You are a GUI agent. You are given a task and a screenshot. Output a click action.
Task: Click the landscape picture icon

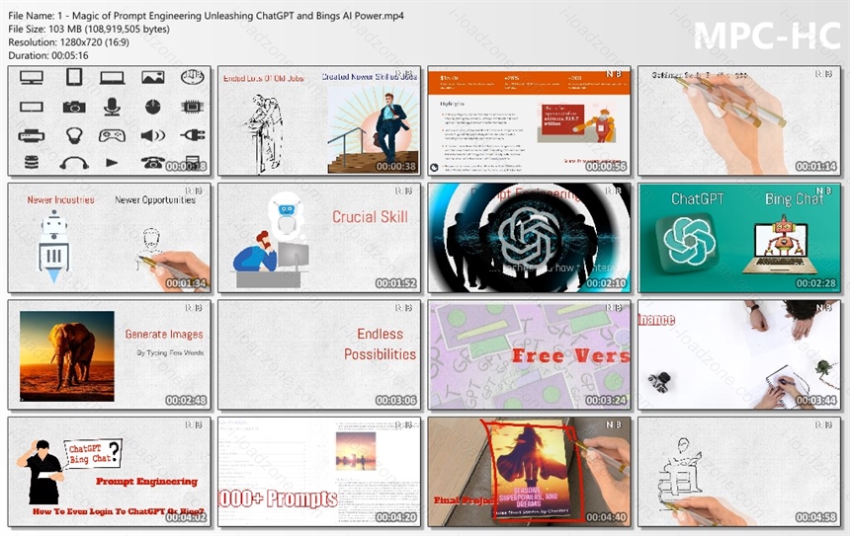(x=153, y=77)
